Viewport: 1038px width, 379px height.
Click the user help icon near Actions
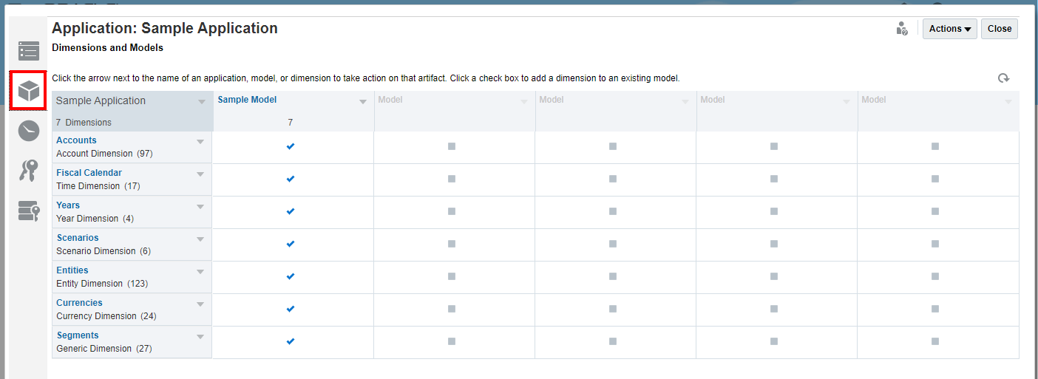[x=902, y=29]
